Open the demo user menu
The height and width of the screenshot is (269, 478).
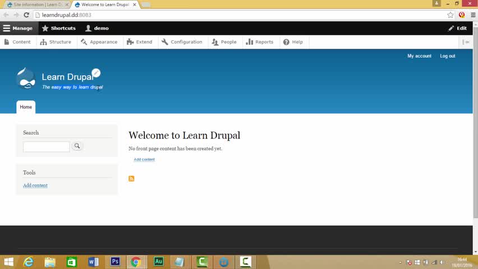click(x=97, y=28)
